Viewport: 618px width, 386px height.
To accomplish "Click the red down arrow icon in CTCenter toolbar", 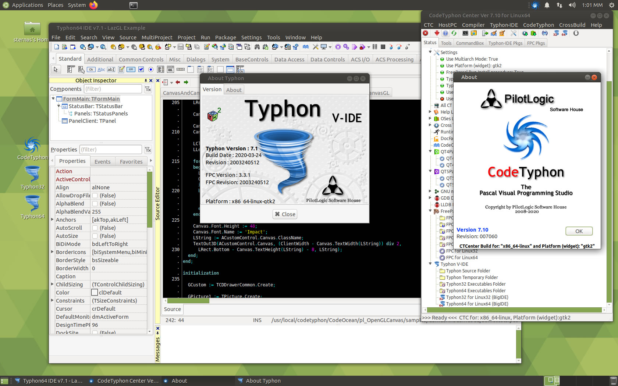I will (437, 33).
